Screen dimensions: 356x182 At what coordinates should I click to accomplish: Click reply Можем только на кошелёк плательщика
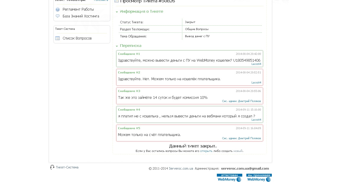pos(169,79)
